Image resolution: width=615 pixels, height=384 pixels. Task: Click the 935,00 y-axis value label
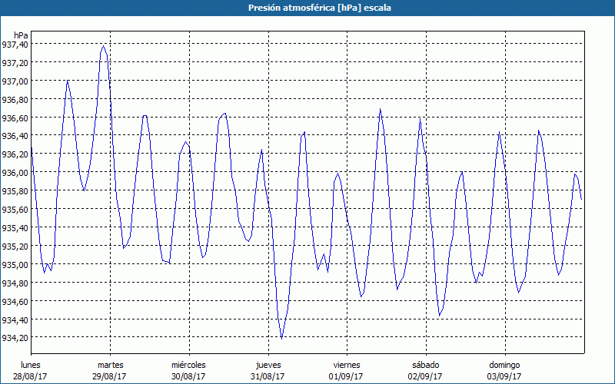pyautogui.click(x=15, y=264)
